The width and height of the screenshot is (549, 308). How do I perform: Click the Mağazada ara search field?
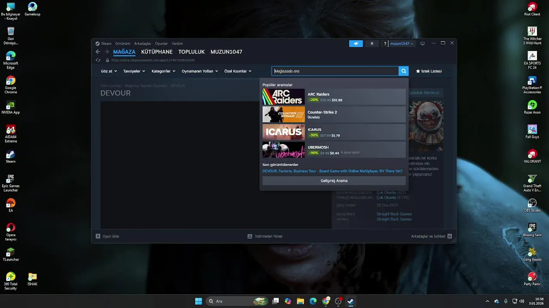tap(335, 71)
